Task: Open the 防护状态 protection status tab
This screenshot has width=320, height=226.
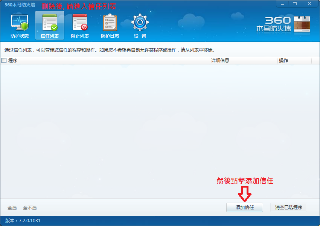Action: tap(20, 26)
